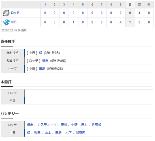Image resolution: width=155 pixels, height=141 pixels.
Task: Open 砂田 in 中日 battery list
Action: pyautogui.click(x=37, y=133)
